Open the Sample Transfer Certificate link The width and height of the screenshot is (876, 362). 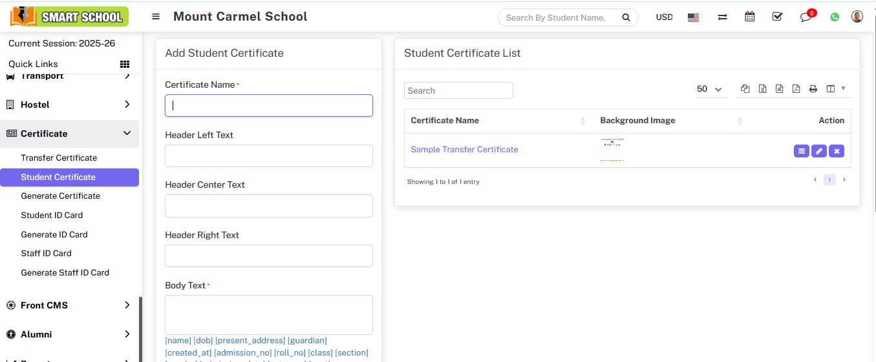tap(464, 149)
